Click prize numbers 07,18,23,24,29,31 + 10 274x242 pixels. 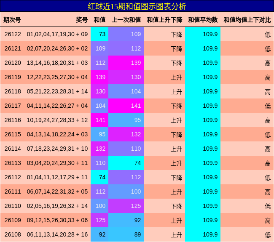pyautogui.click(x=57, y=149)
